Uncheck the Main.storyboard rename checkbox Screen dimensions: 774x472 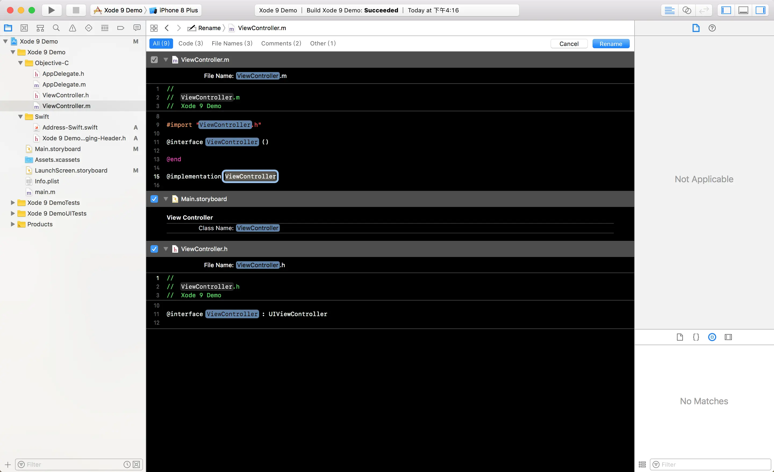coord(154,199)
